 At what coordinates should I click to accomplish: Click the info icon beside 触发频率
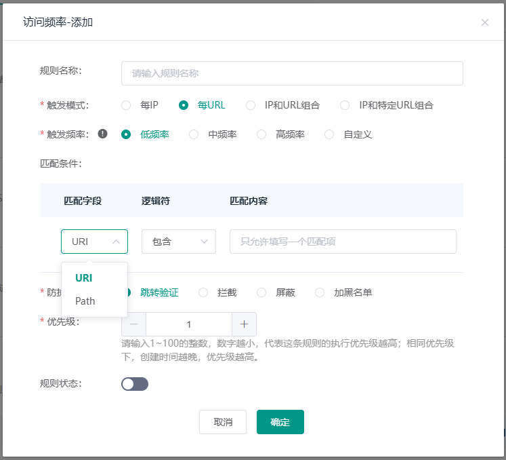coord(103,134)
